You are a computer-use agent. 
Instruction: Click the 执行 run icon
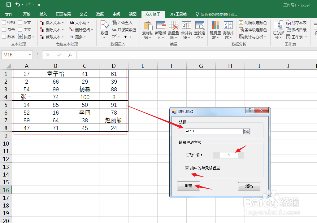(20, 37)
